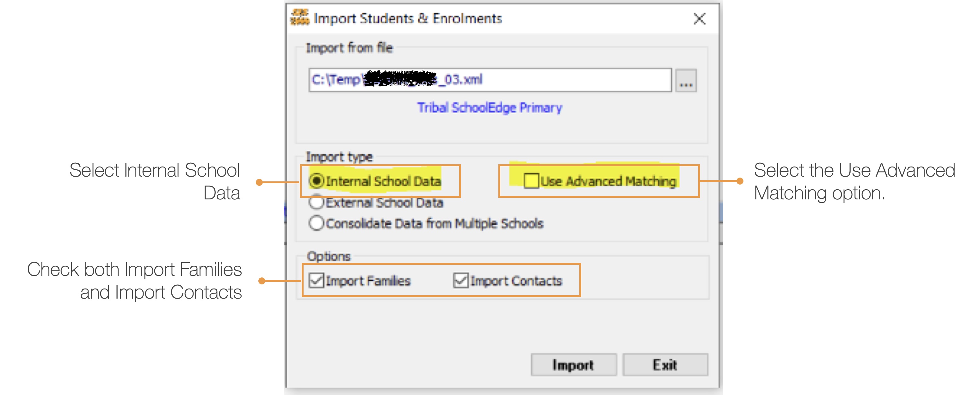967x395 pixels.
Task: Click the Import Contacts label text
Action: (516, 281)
